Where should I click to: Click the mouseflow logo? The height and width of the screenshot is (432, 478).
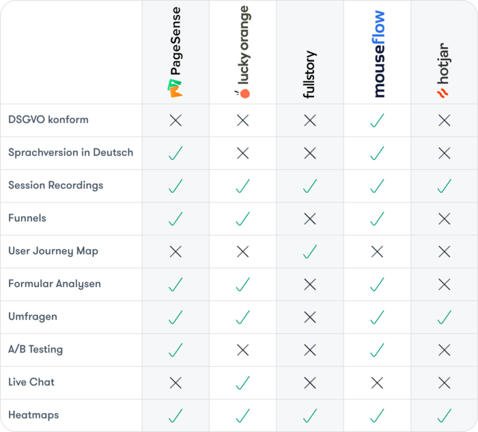tap(378, 54)
